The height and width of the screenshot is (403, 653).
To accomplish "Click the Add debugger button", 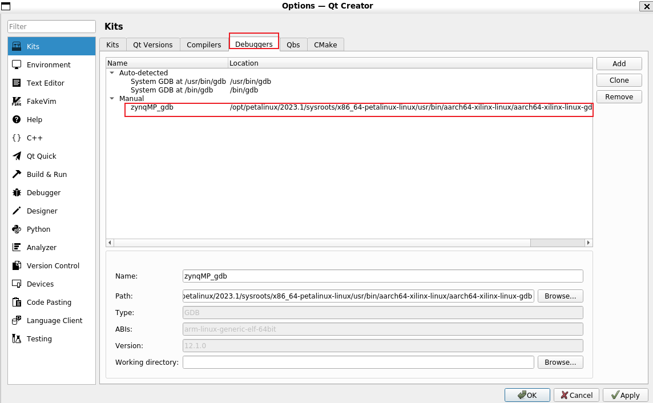I will (619, 64).
